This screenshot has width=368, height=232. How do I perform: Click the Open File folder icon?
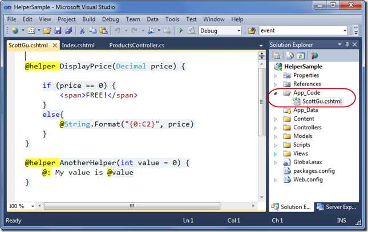click(x=47, y=30)
